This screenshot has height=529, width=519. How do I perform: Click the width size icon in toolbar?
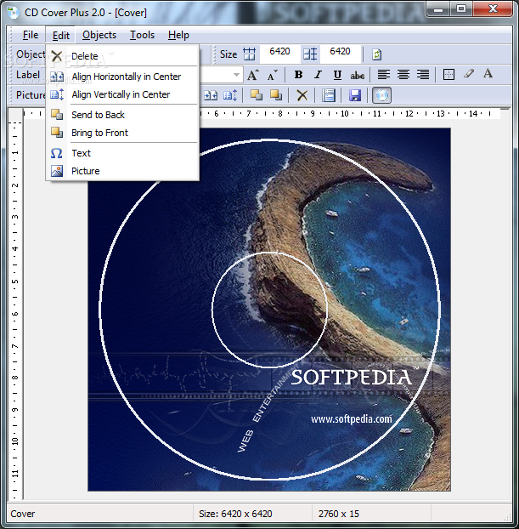[x=250, y=54]
